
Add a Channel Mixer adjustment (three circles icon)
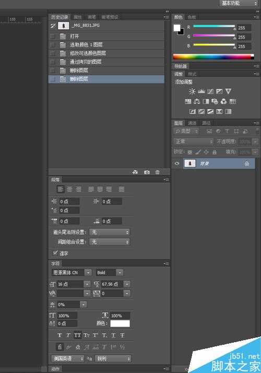click(224, 101)
